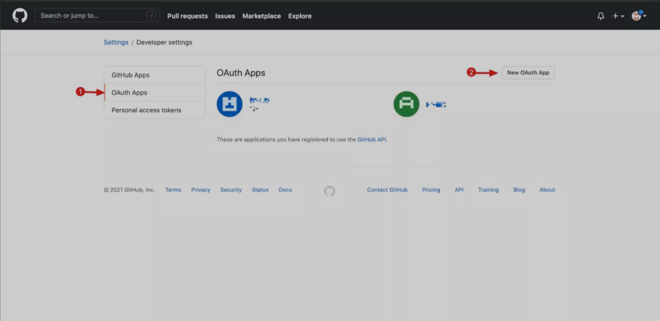The width and height of the screenshot is (660, 321).
Task: Select OAuth Apps in the sidebar
Action: pyautogui.click(x=129, y=93)
